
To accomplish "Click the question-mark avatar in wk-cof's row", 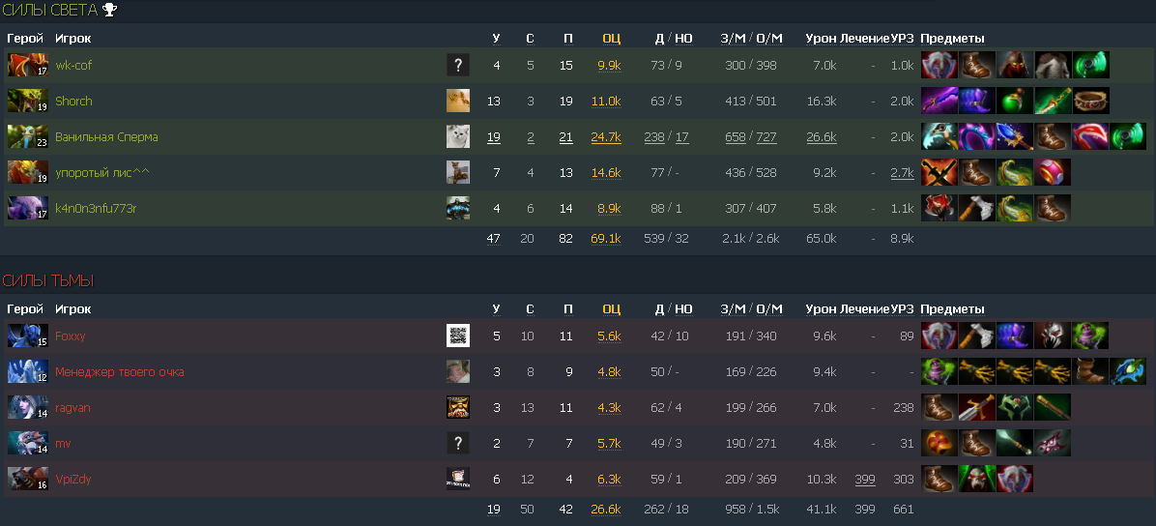I will coord(458,66).
